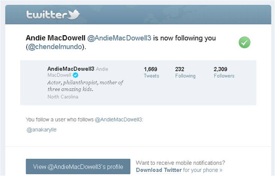Click the 'for your phone »' text
This screenshot has height=176, width=275.
click(x=202, y=170)
